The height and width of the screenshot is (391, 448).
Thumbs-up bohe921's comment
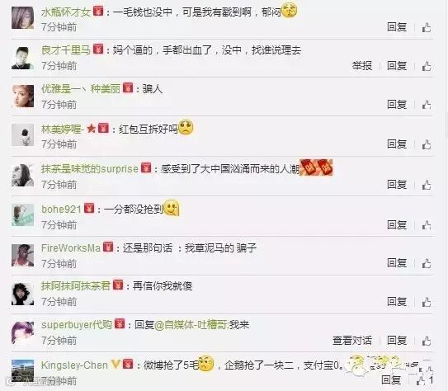pos(427,225)
